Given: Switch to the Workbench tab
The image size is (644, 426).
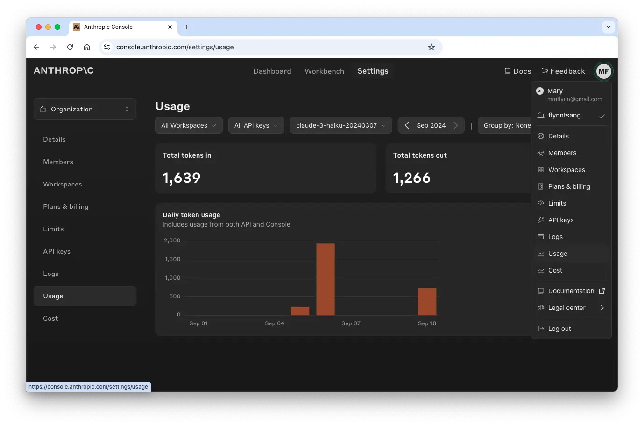Looking at the screenshot, I should [324, 71].
